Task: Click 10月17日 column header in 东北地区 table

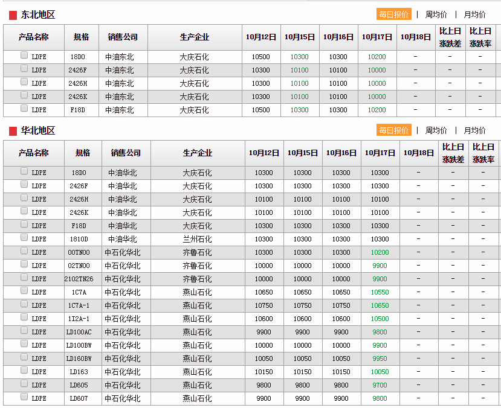Action: pos(377,37)
